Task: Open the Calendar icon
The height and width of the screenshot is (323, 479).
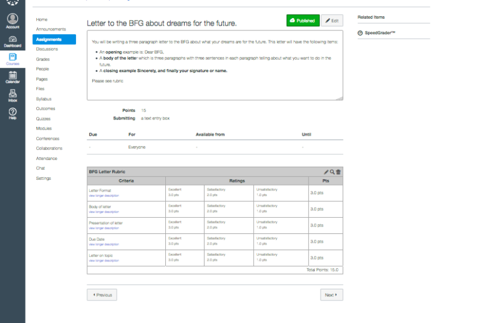Action: click(12, 77)
